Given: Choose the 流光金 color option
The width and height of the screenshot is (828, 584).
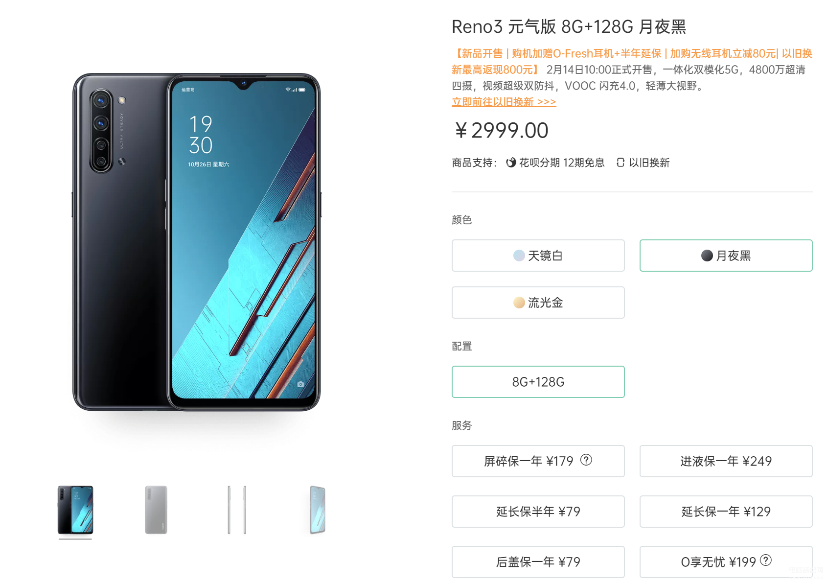Looking at the screenshot, I should [x=538, y=303].
